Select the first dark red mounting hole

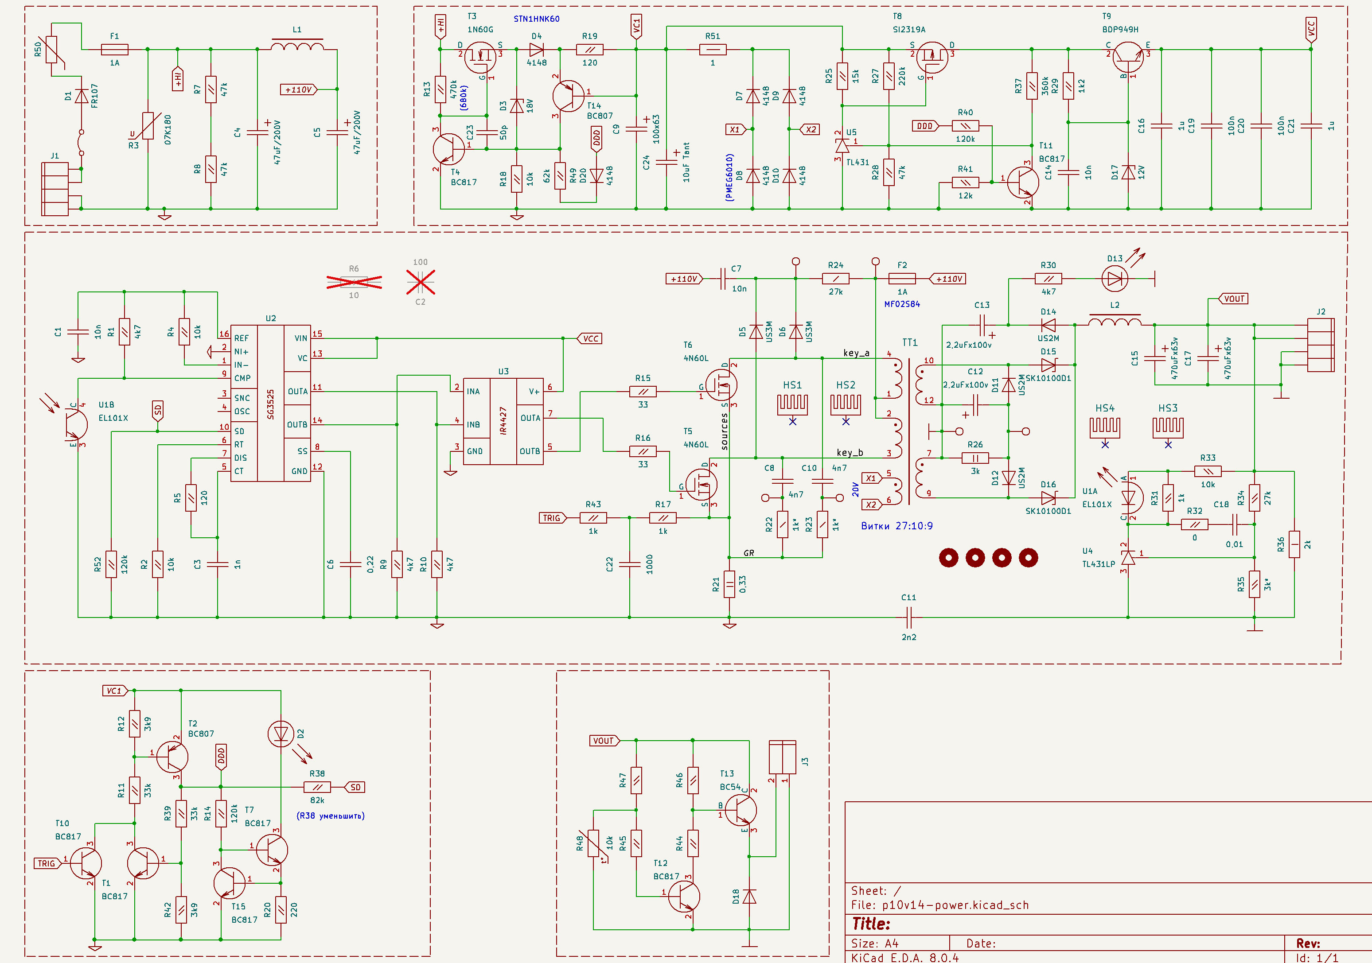click(x=948, y=557)
